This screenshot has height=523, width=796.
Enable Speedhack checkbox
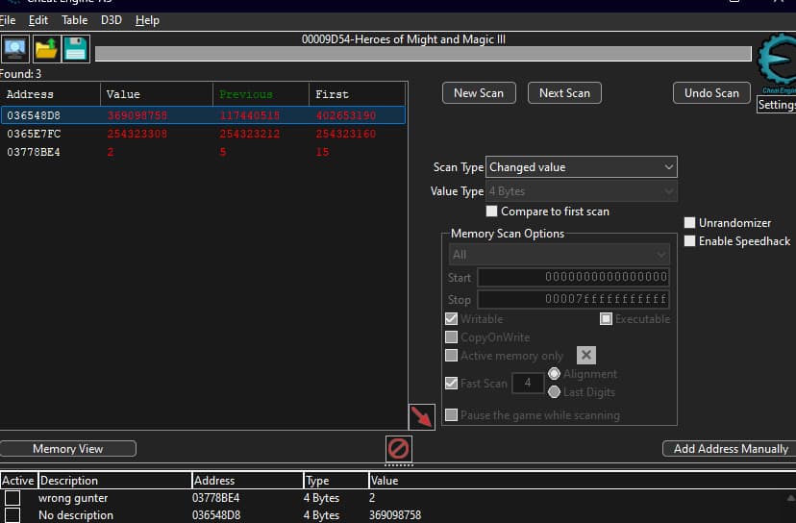pyautogui.click(x=689, y=240)
